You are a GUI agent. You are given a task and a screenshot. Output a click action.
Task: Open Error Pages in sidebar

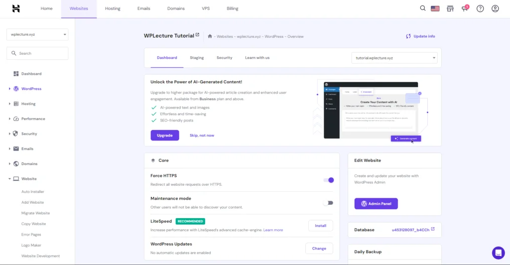(31, 235)
